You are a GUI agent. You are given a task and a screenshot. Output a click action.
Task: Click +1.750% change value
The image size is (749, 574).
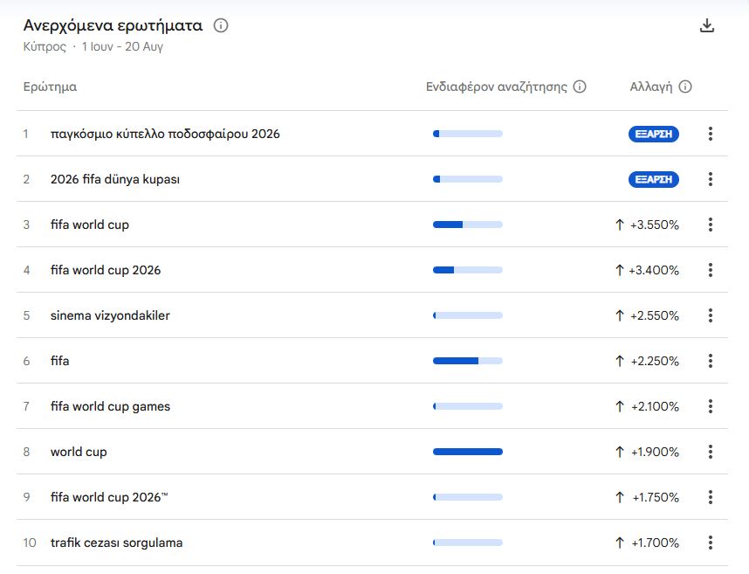coord(656,497)
